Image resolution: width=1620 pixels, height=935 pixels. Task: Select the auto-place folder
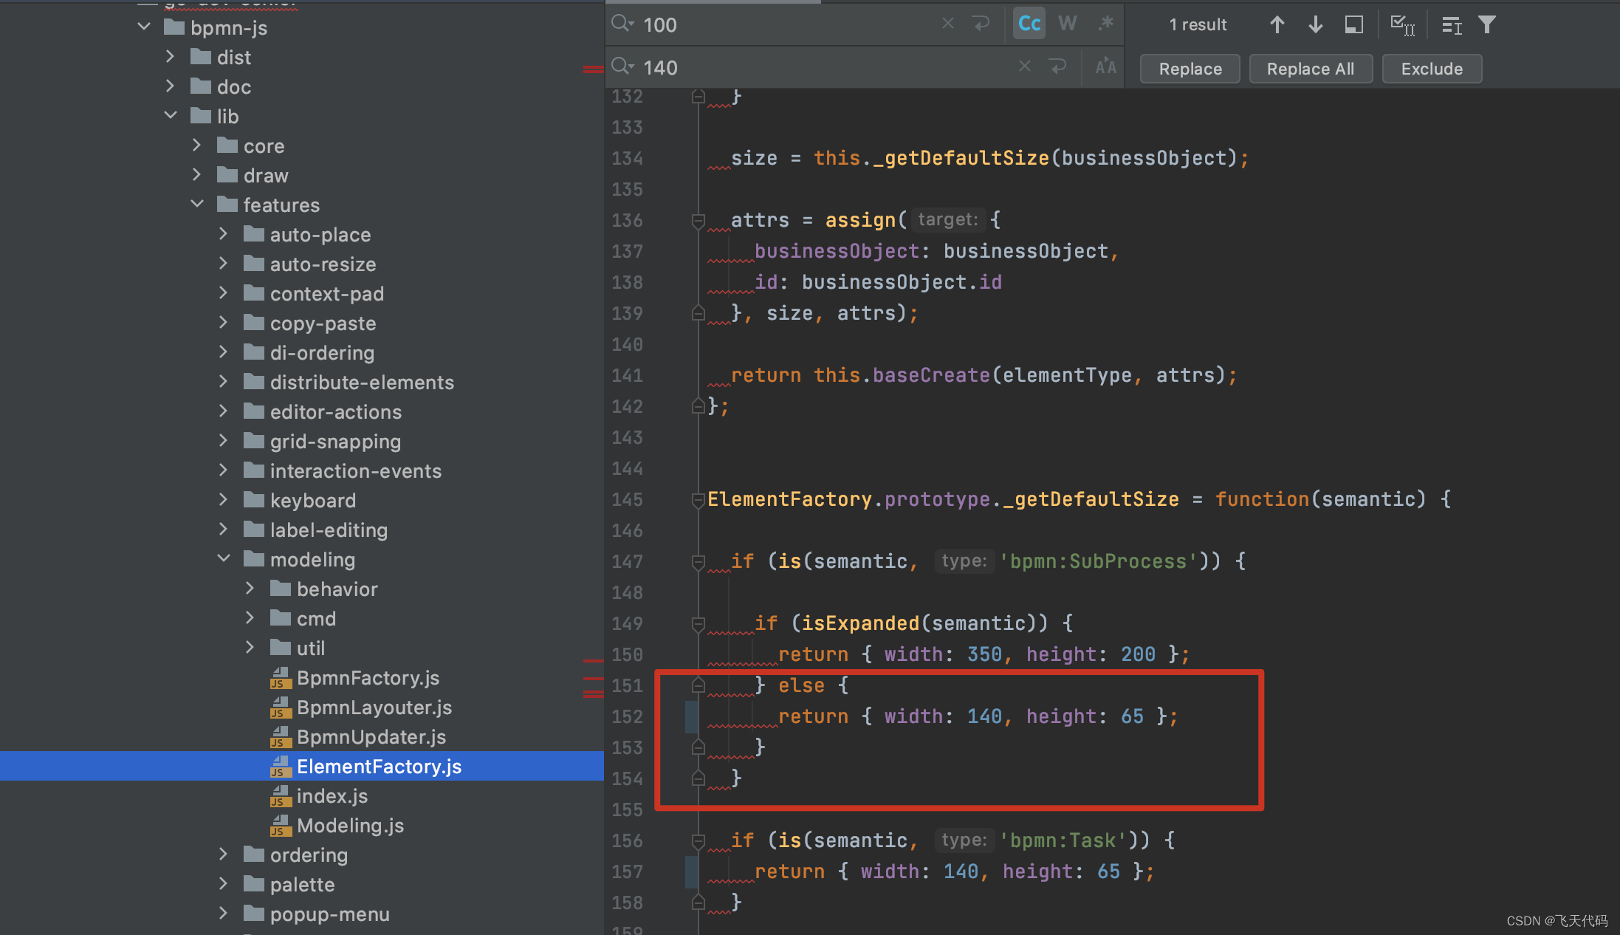pos(320,234)
